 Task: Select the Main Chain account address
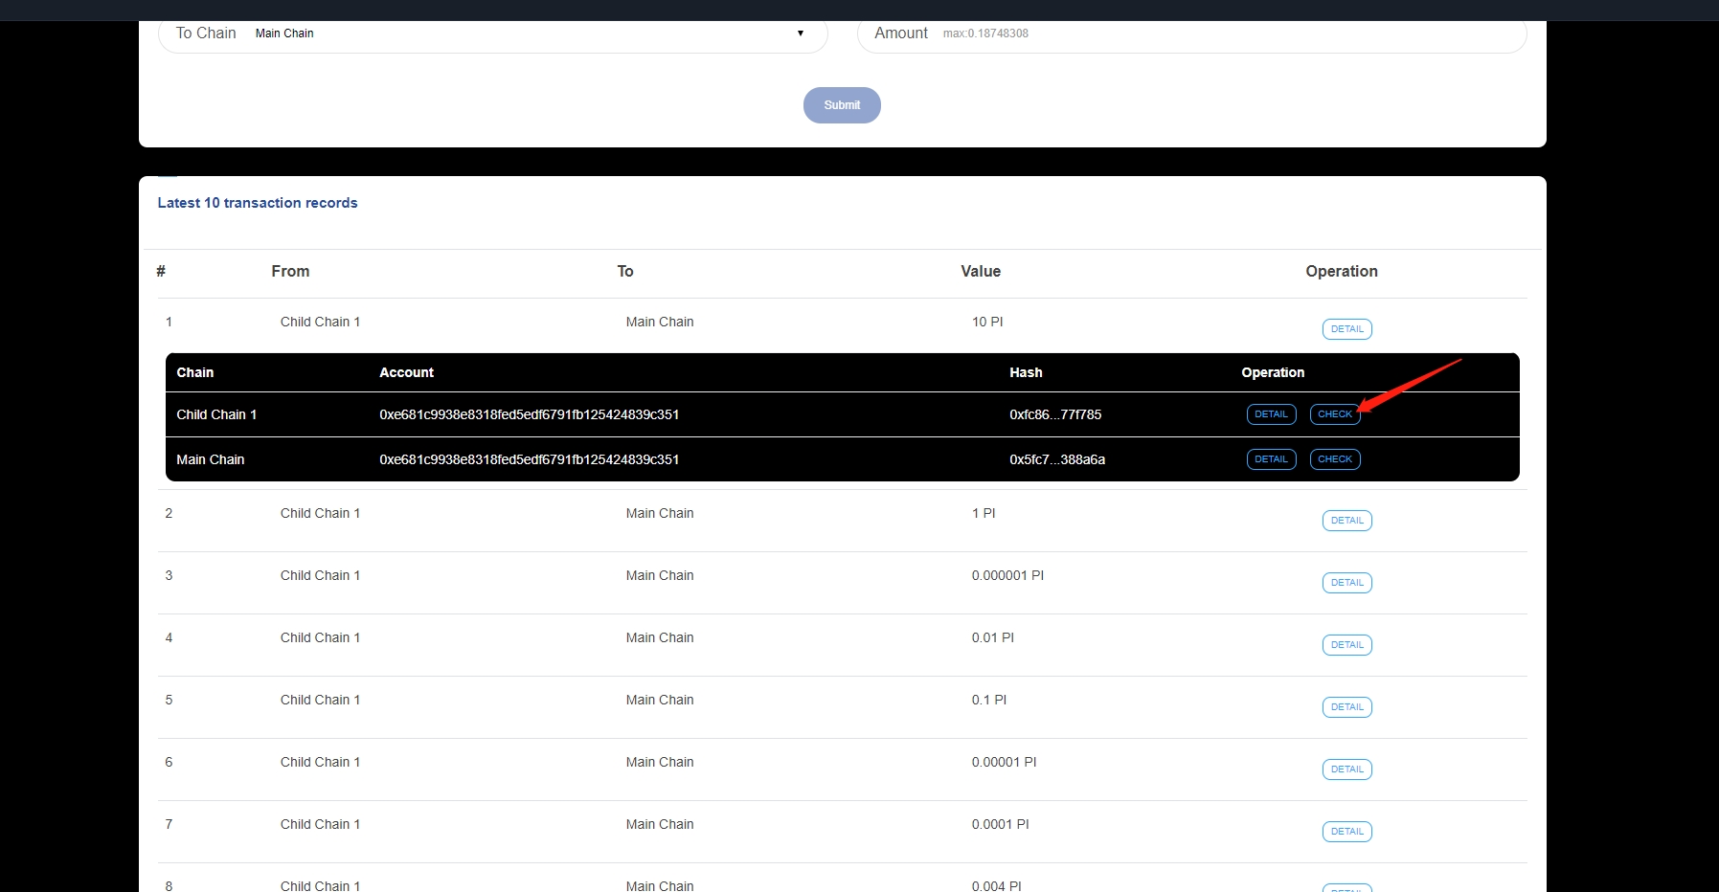click(x=529, y=459)
